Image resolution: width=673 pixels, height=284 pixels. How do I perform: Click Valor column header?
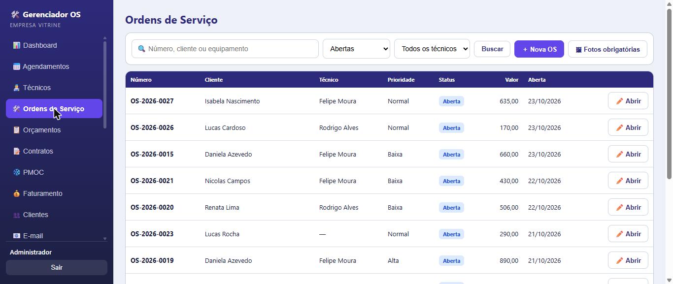511,80
